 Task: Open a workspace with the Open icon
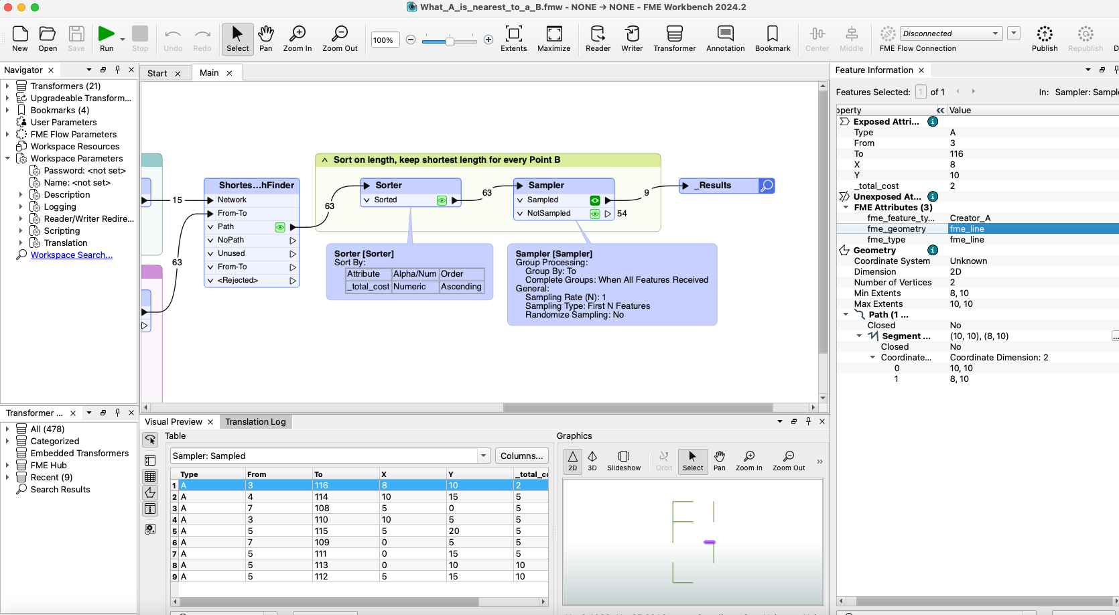click(x=48, y=39)
